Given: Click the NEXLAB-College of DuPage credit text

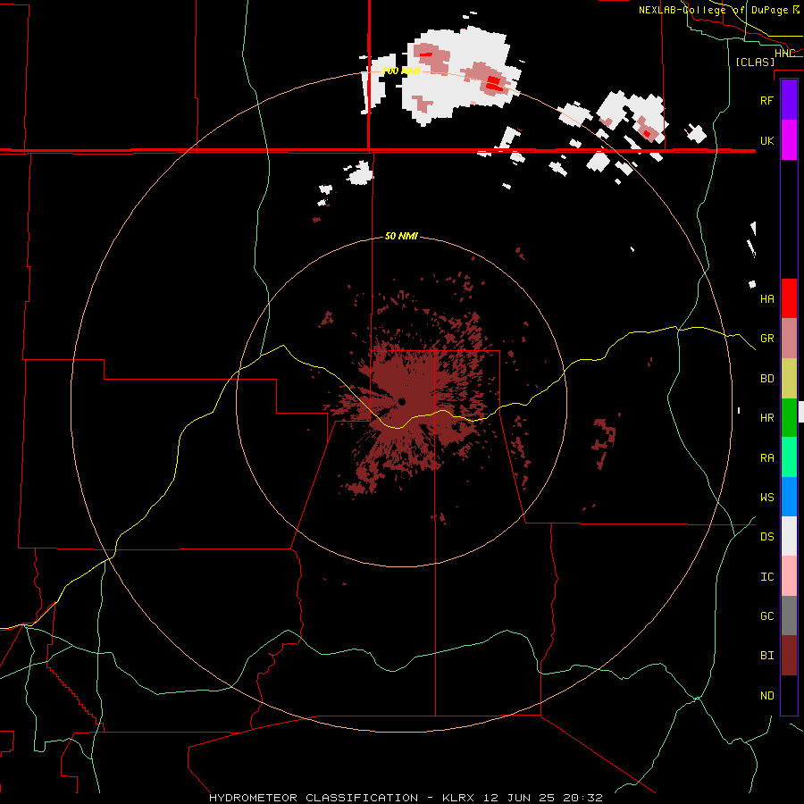Looking at the screenshot, I should [719, 10].
